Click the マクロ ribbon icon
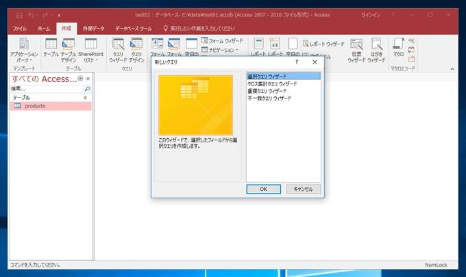The width and height of the screenshot is (466, 277). pos(398,47)
